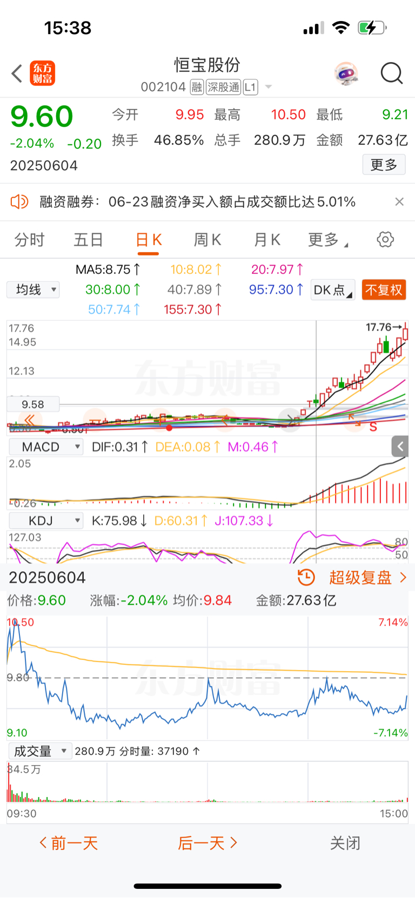
Task: Tap the 均价:9.84 average price value
Action: pyautogui.click(x=203, y=600)
